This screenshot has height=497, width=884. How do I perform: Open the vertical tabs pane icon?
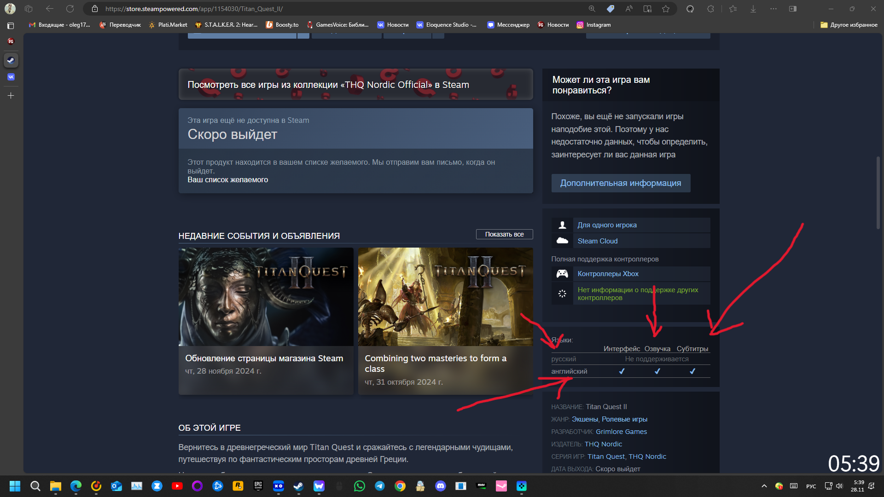coord(11,26)
